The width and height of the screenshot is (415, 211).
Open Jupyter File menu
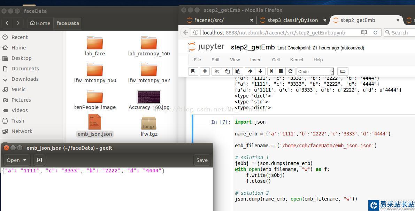tap(197, 60)
